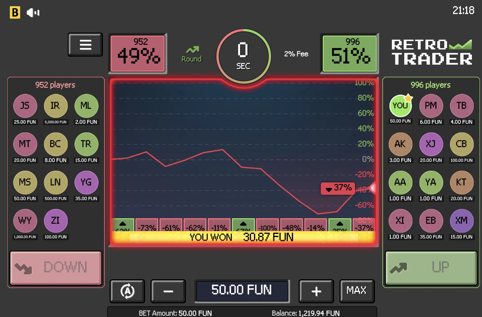
Task: Click the Round trend icon
Action: click(x=192, y=54)
